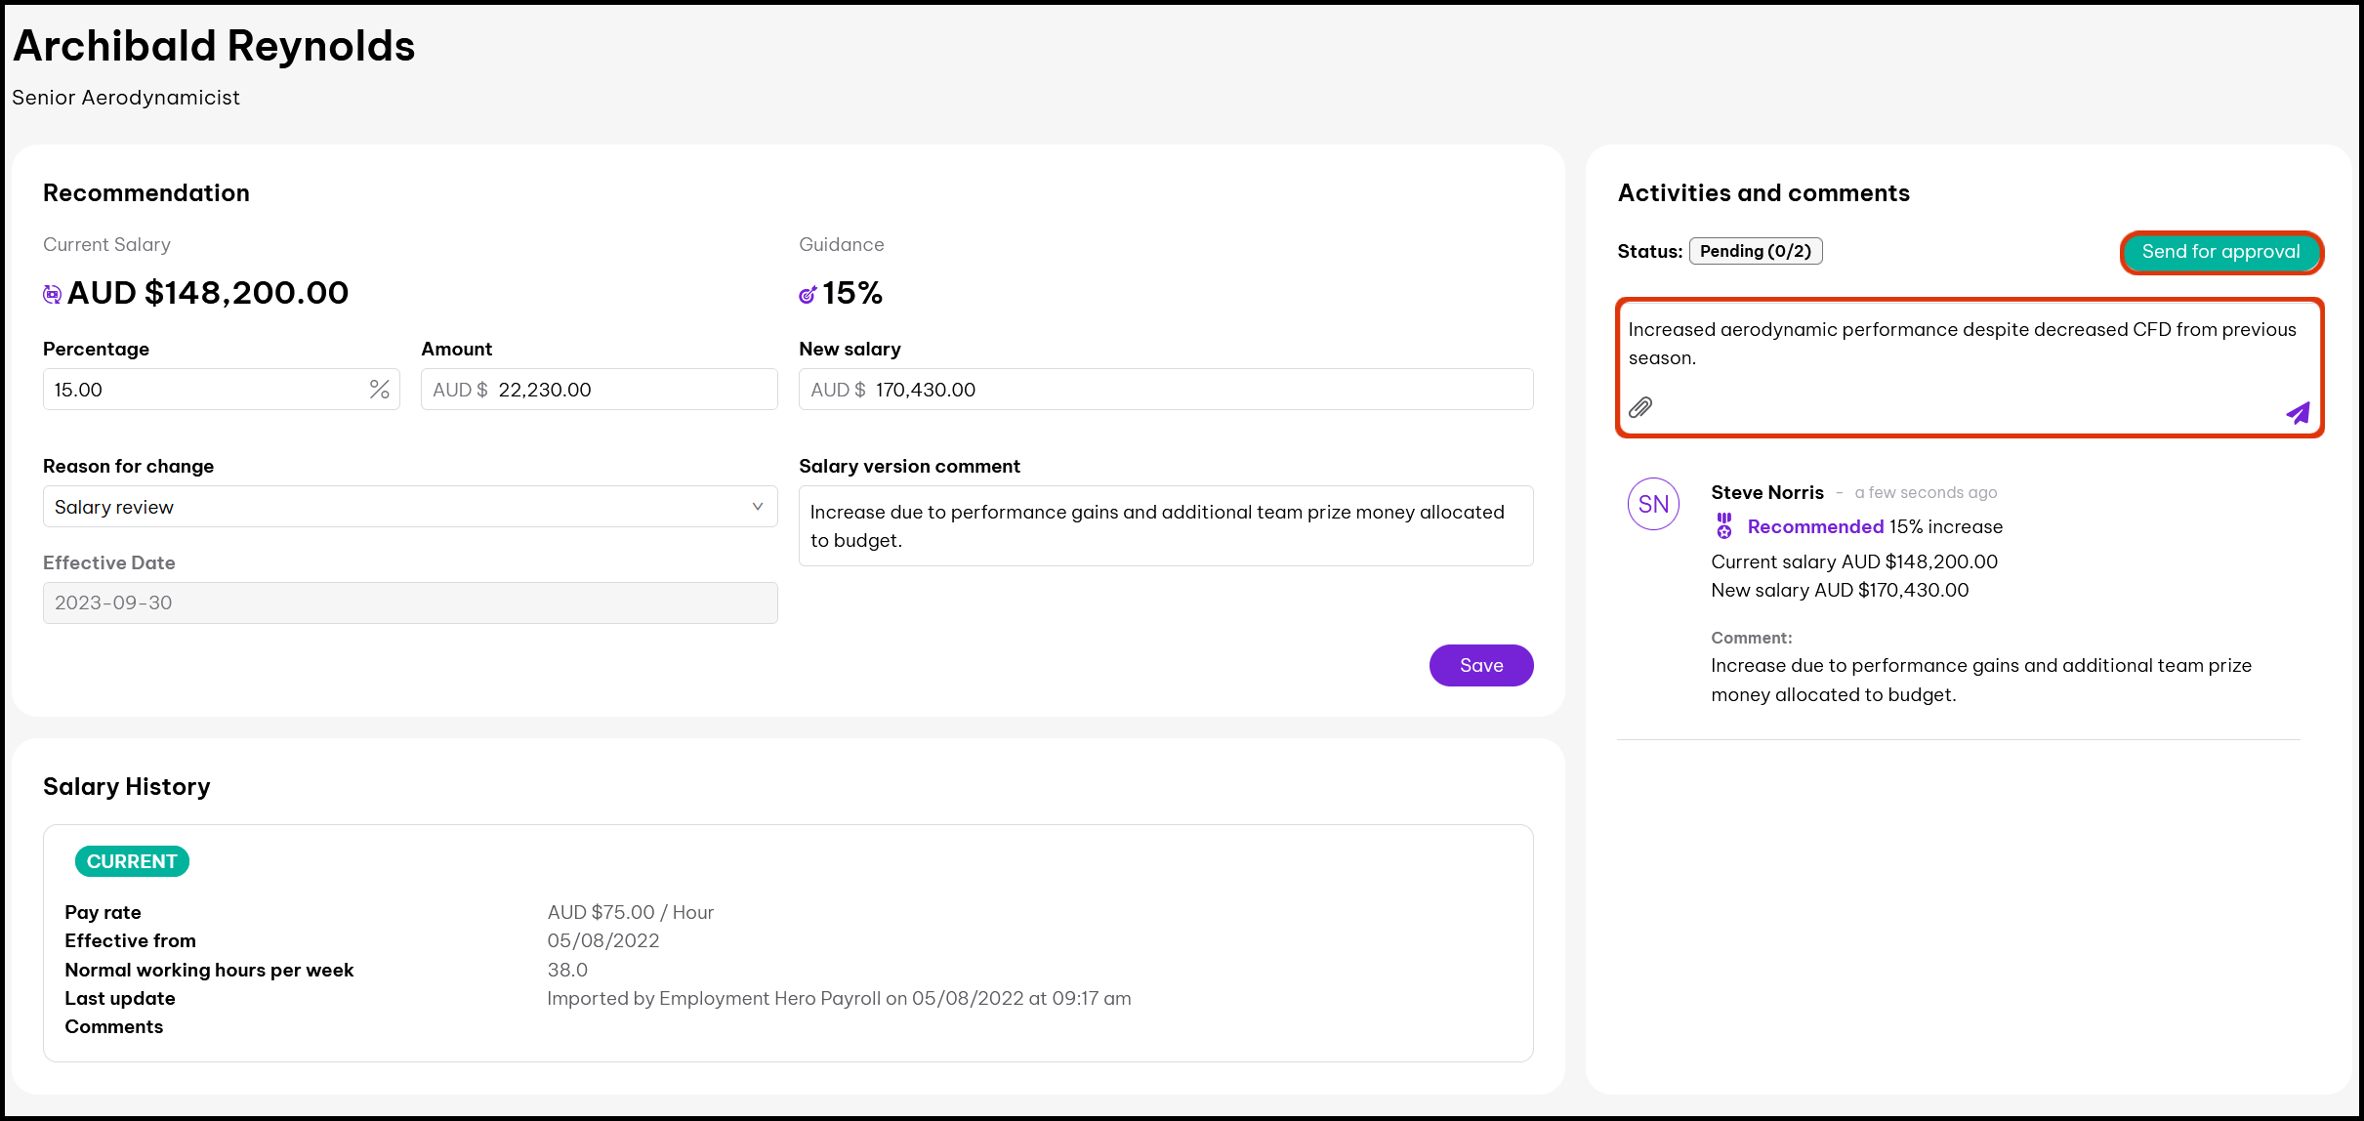
Task: Click the medal icon beside Recommended
Action: 1724,526
